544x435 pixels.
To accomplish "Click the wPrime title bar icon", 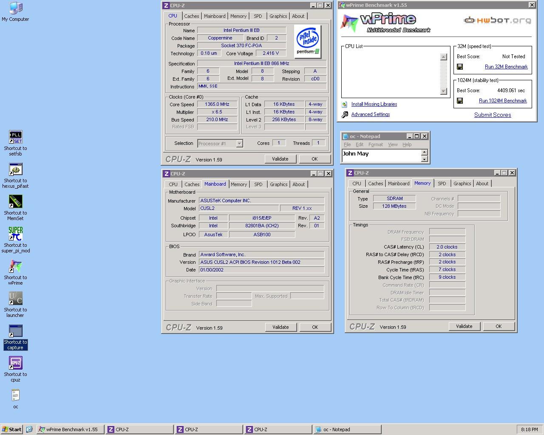I will (342, 5).
